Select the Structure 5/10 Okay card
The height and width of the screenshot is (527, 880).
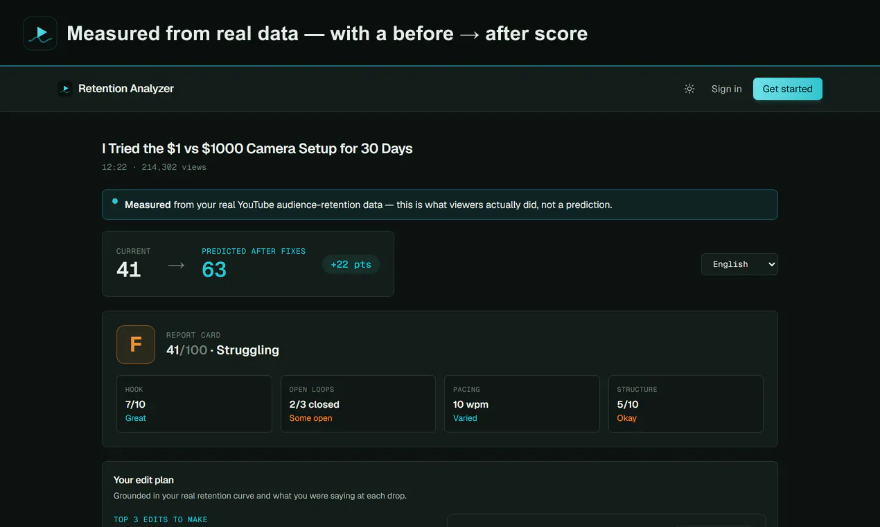click(x=686, y=404)
